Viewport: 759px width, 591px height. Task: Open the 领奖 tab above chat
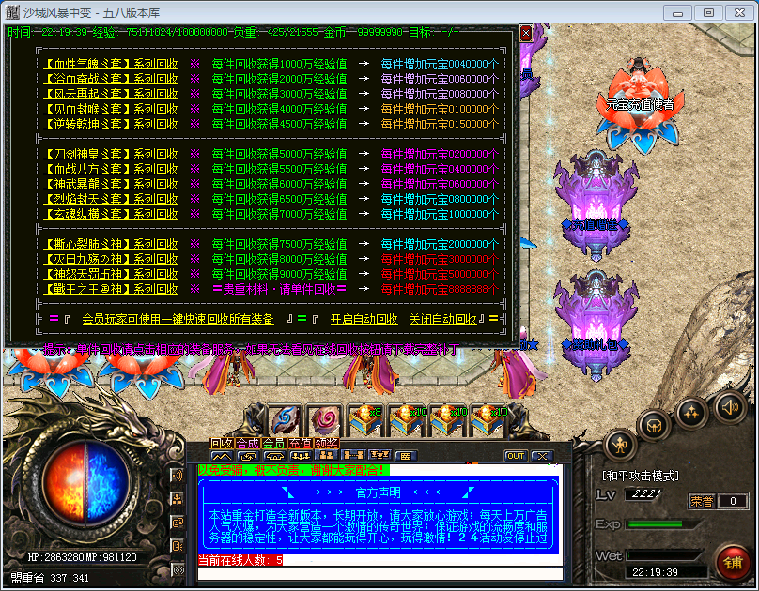click(326, 443)
